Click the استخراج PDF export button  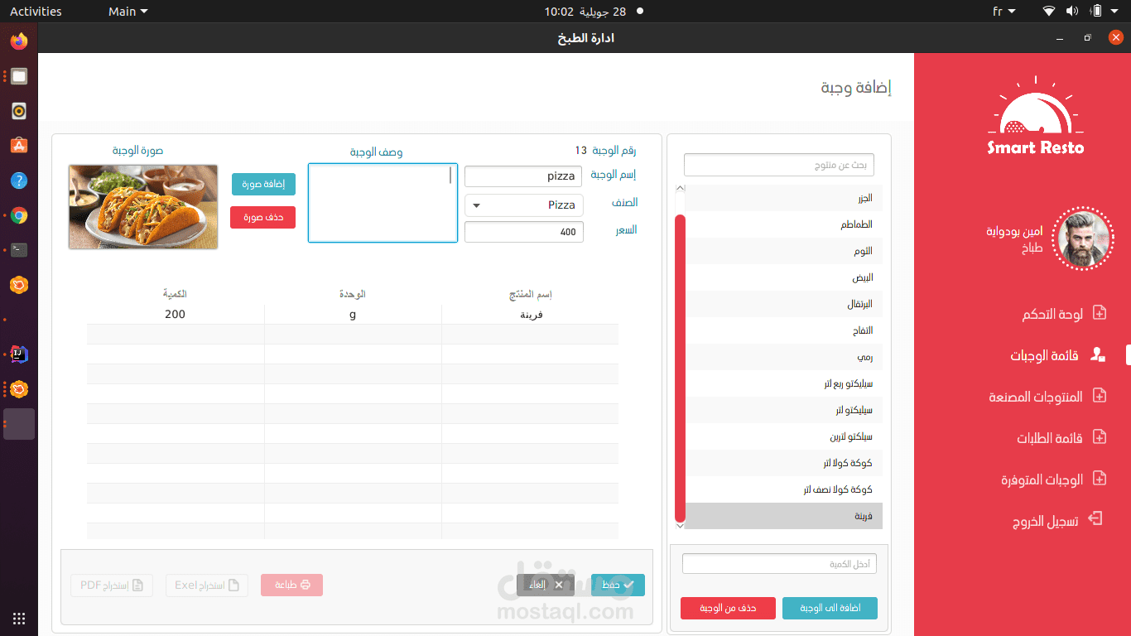coord(112,585)
